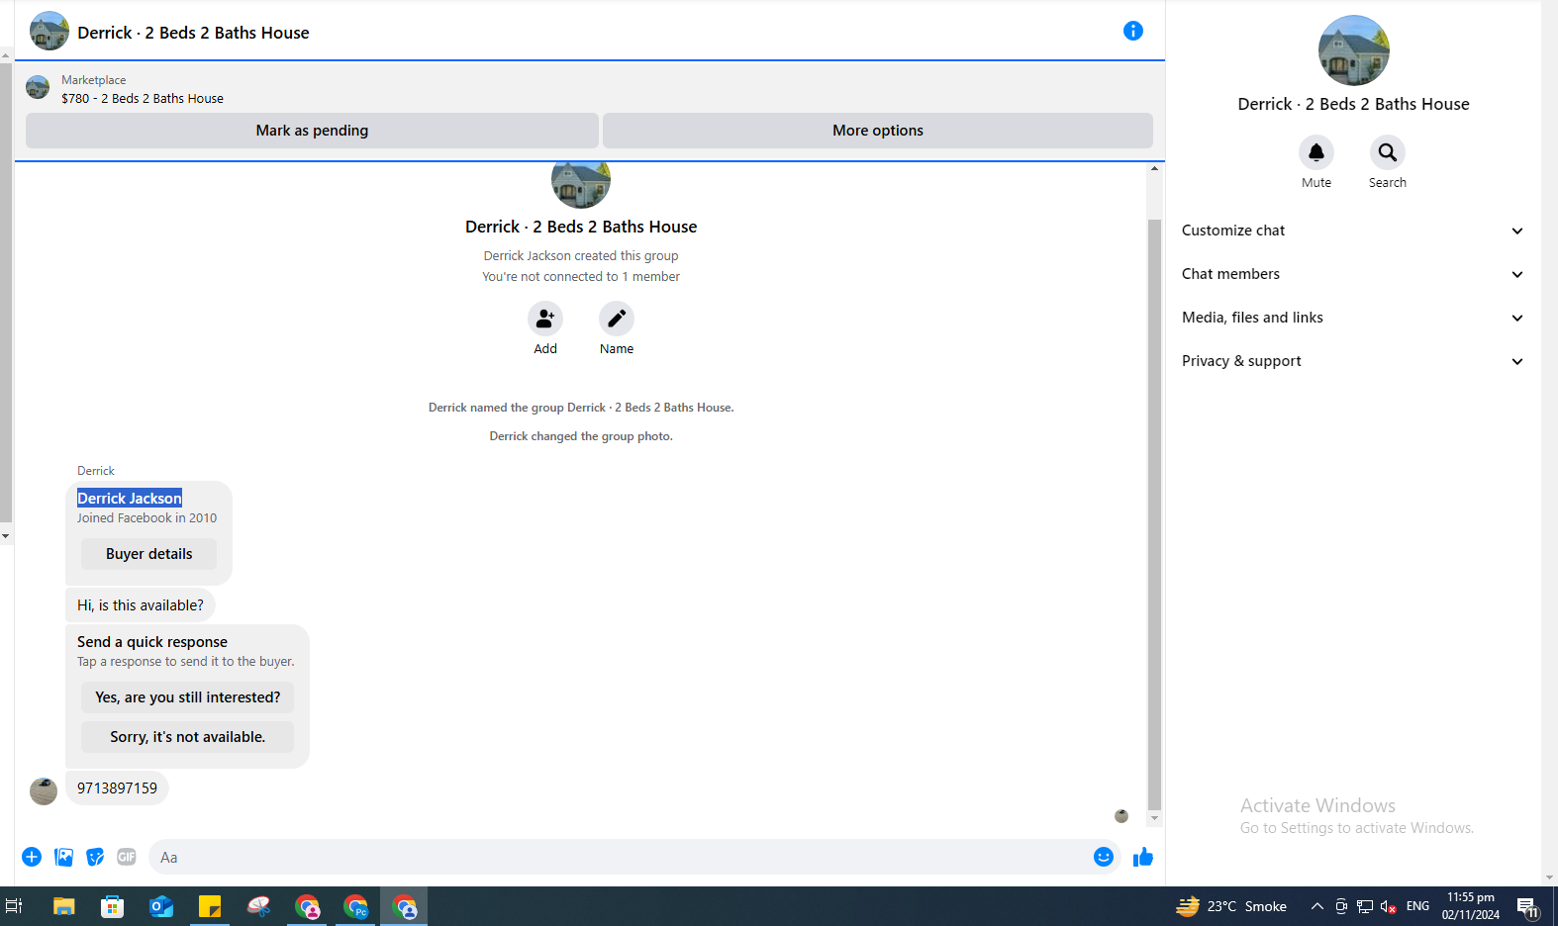Mute this chat with the bell icon
The height and width of the screenshot is (926, 1558).
[1316, 152]
